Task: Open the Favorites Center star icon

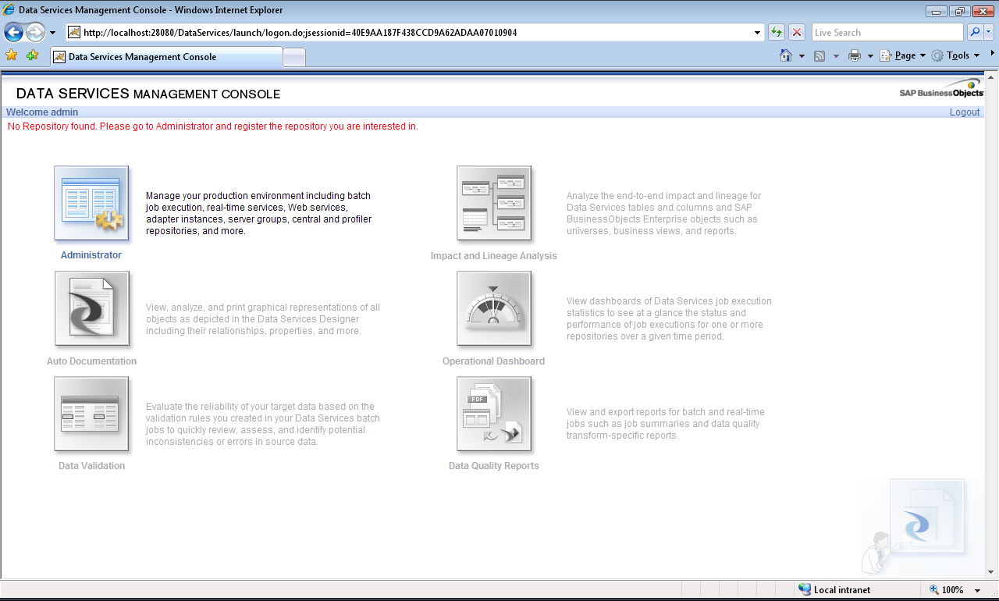Action: (12, 55)
